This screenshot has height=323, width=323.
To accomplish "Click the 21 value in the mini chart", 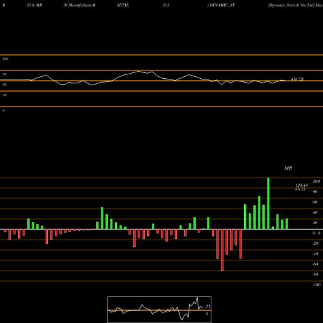I will (x=208, y=306).
